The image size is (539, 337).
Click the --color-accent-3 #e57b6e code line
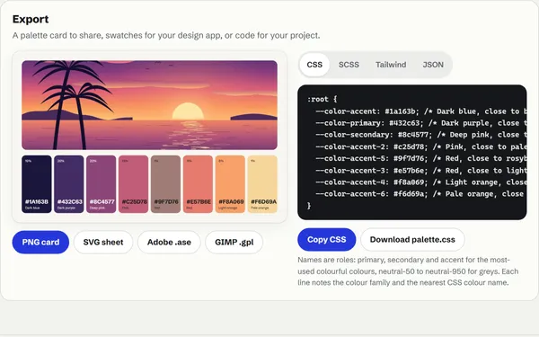click(420, 171)
